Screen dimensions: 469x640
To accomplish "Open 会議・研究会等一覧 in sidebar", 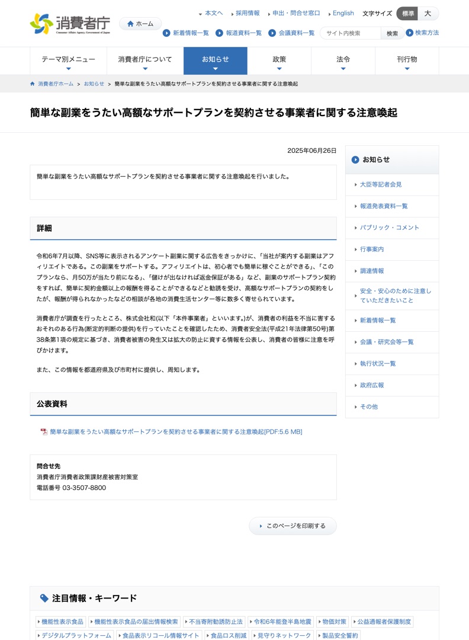I will [x=387, y=342].
